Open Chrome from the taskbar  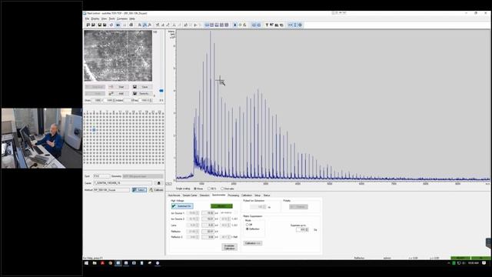click(x=110, y=263)
